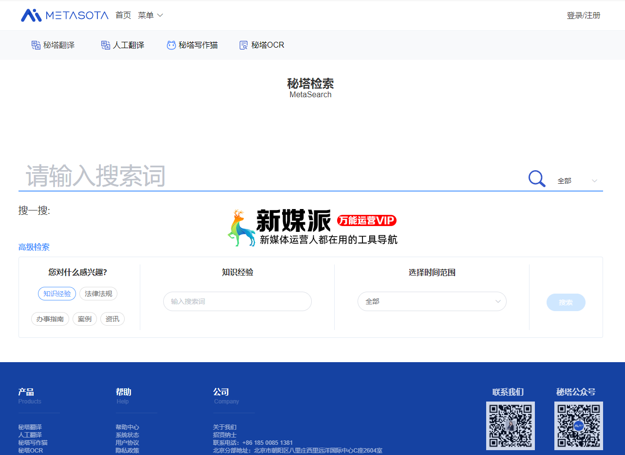The width and height of the screenshot is (625, 455).
Task: Open footer link 招贤纳士
Action: (225, 435)
